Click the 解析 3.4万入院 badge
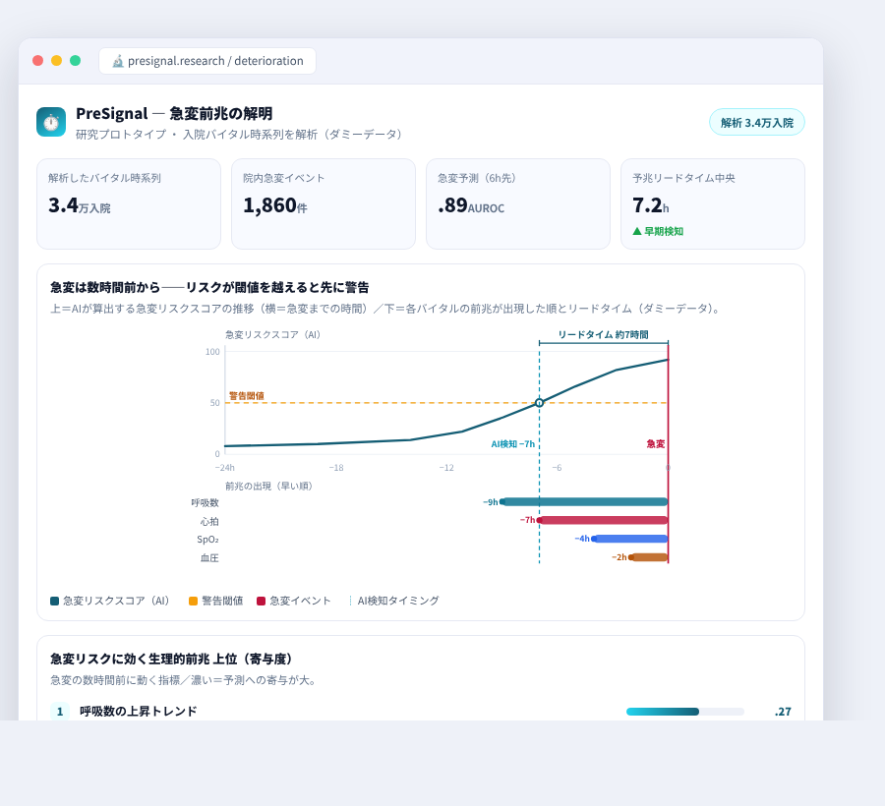The width and height of the screenshot is (885, 806). click(x=757, y=123)
